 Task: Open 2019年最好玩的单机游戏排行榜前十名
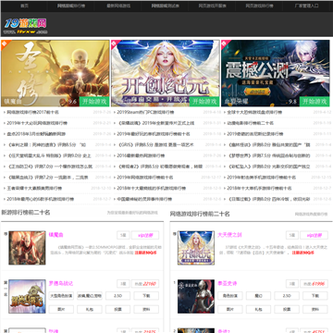pyautogui.click(x=154, y=134)
